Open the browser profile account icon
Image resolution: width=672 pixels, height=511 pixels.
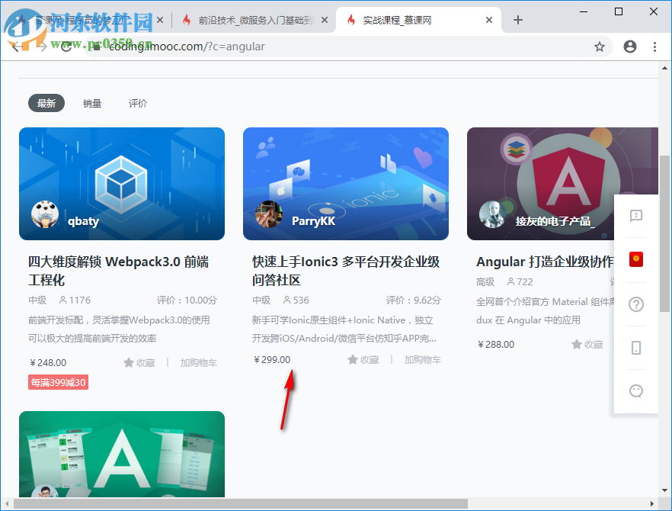point(629,47)
